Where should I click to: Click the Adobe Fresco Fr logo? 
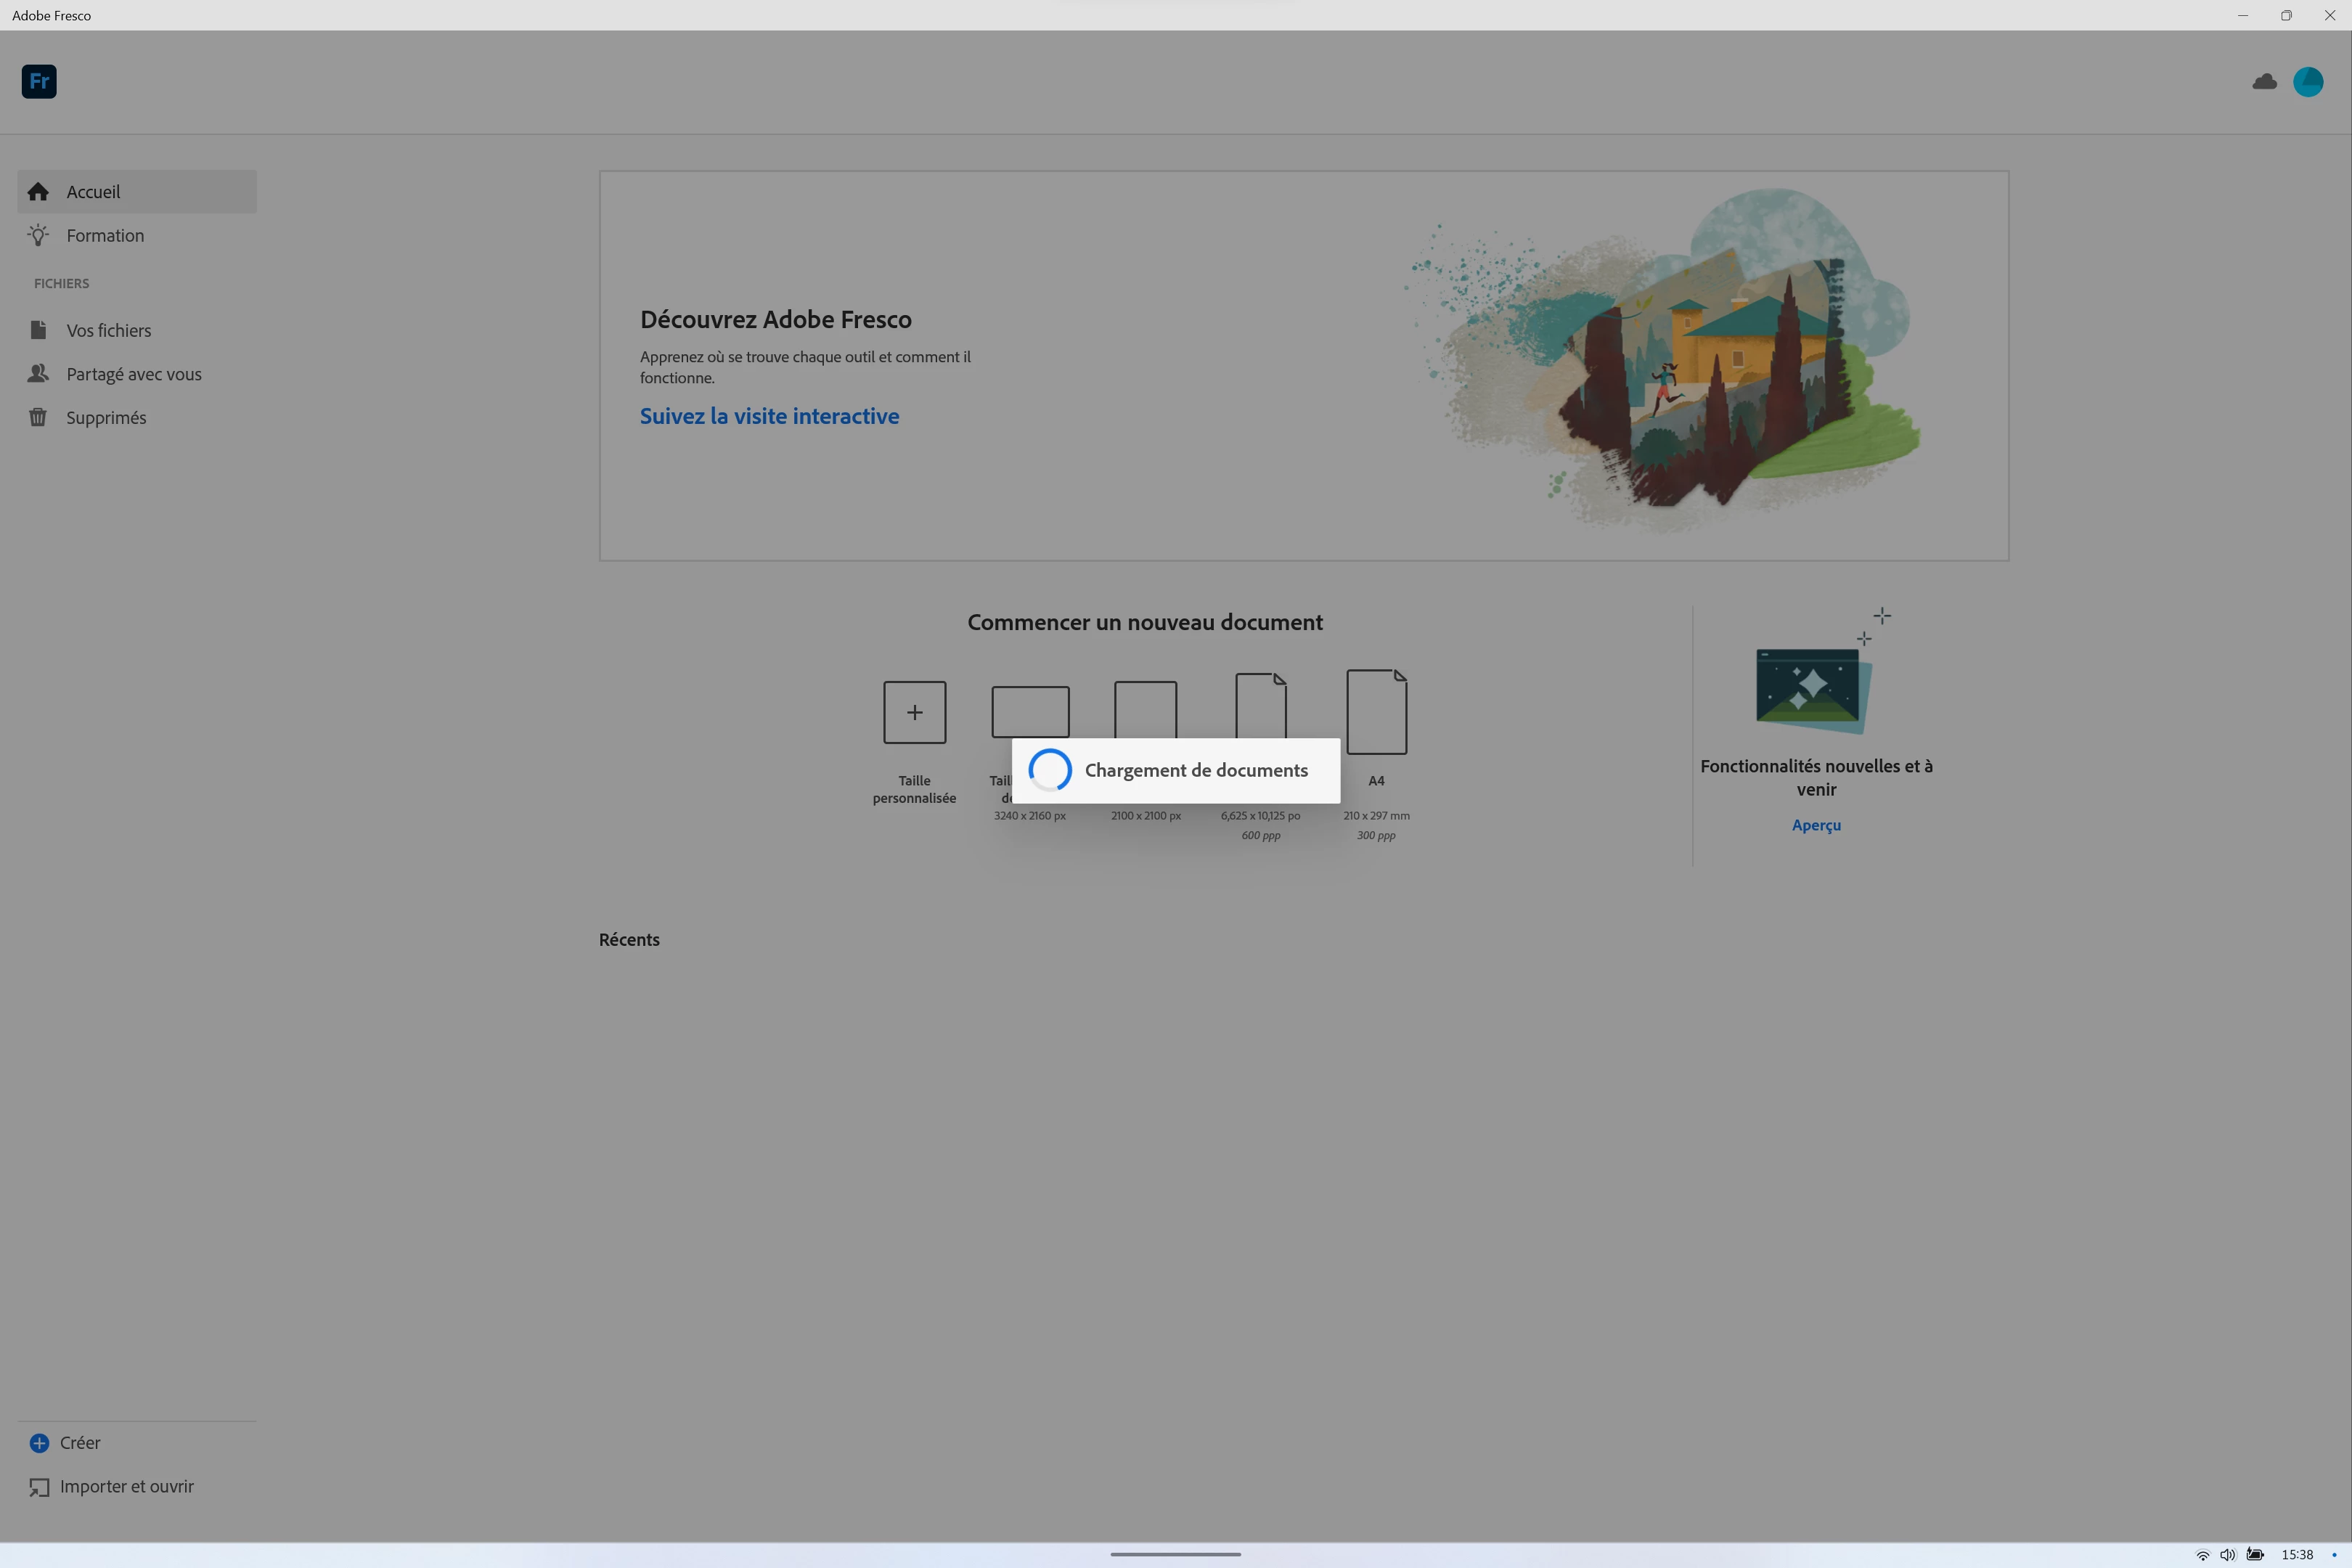(39, 81)
